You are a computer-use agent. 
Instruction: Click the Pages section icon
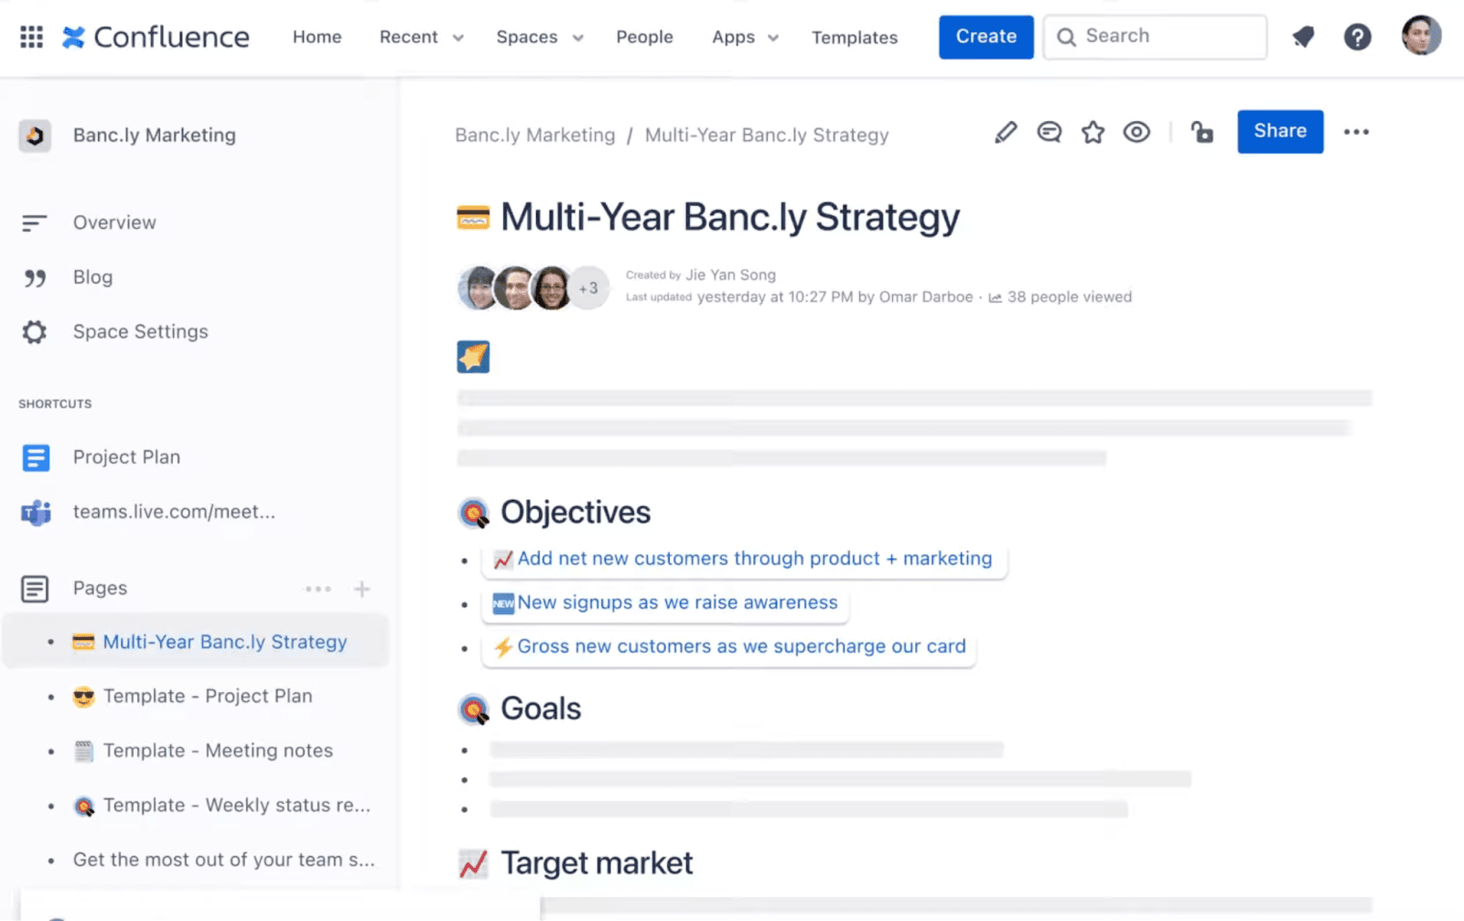(x=35, y=589)
